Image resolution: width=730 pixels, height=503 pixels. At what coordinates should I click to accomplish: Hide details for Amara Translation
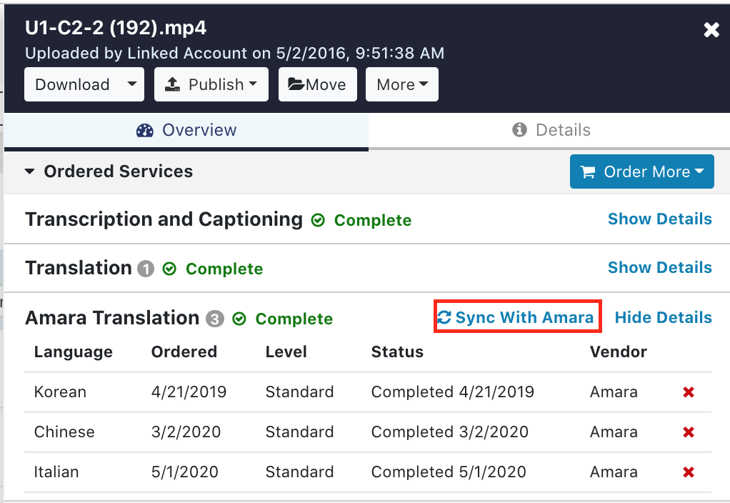click(663, 317)
